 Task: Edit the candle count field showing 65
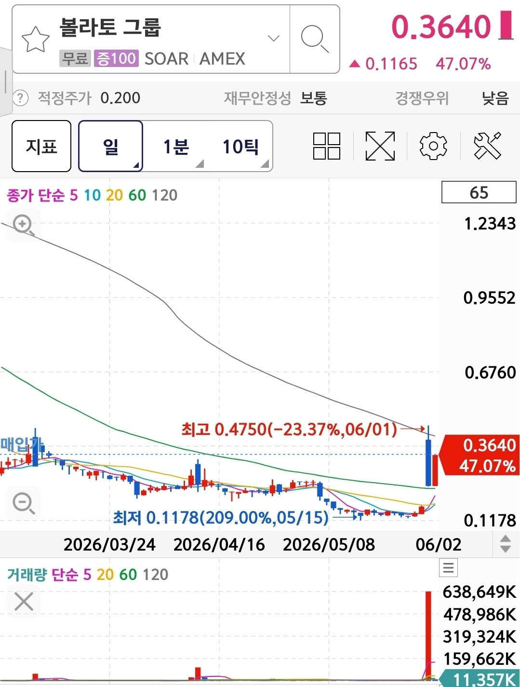point(479,192)
